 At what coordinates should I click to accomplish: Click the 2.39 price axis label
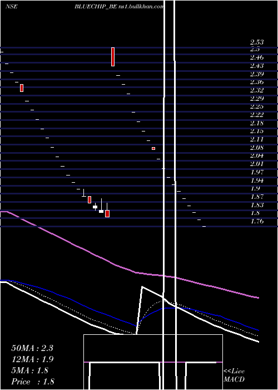(257, 74)
